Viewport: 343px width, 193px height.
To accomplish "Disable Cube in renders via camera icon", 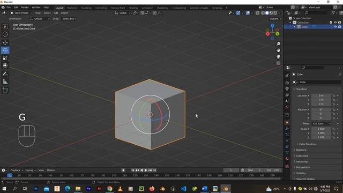I will (x=340, y=27).
